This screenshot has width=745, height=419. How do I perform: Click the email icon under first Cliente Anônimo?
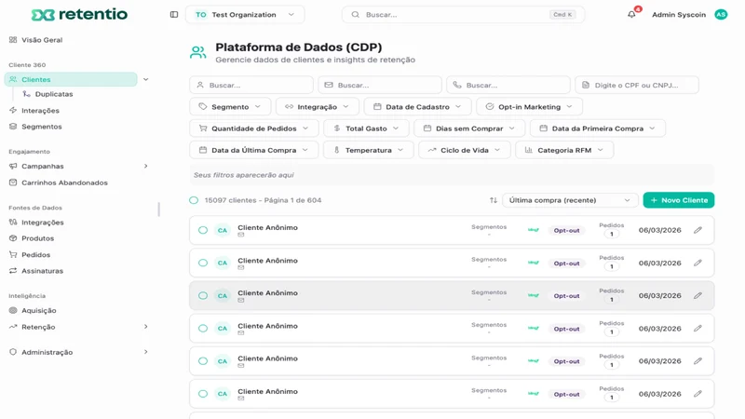[241, 235]
